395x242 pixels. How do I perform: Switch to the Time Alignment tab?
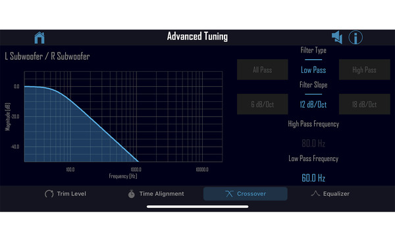click(x=156, y=194)
